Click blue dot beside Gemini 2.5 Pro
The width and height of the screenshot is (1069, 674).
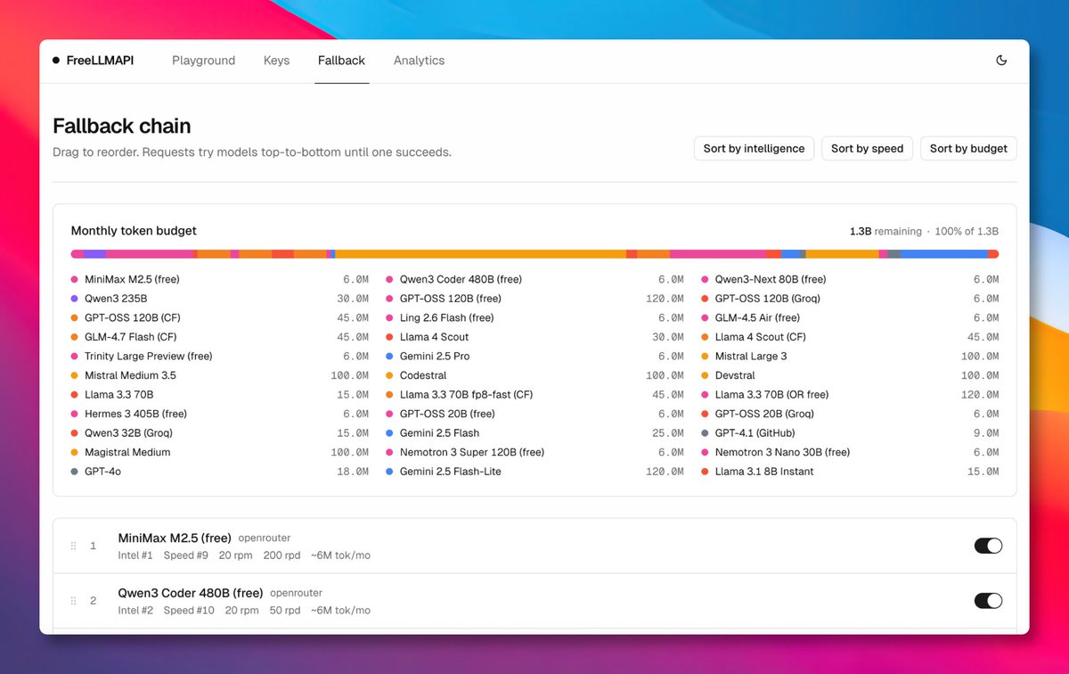tap(390, 357)
